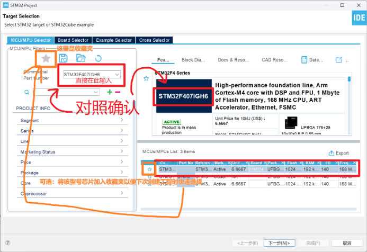The width and height of the screenshot is (367, 252).
Task: Open the Docs & Resources tab
Action: (x=234, y=60)
